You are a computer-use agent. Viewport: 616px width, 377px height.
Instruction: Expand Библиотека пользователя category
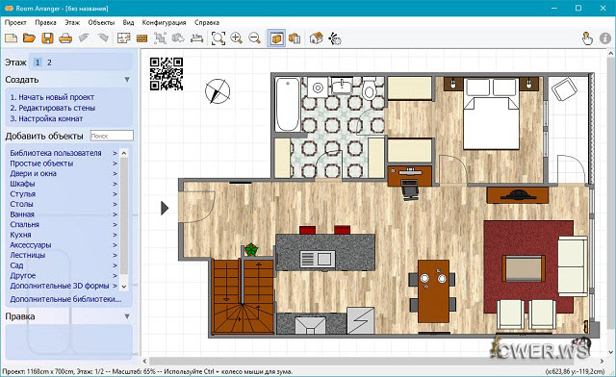[64, 153]
